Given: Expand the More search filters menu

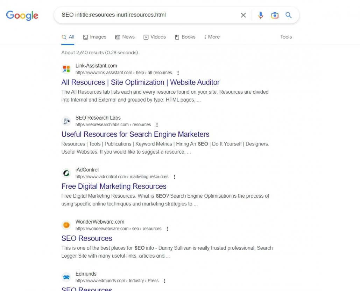Looking at the screenshot, I should tap(212, 37).
